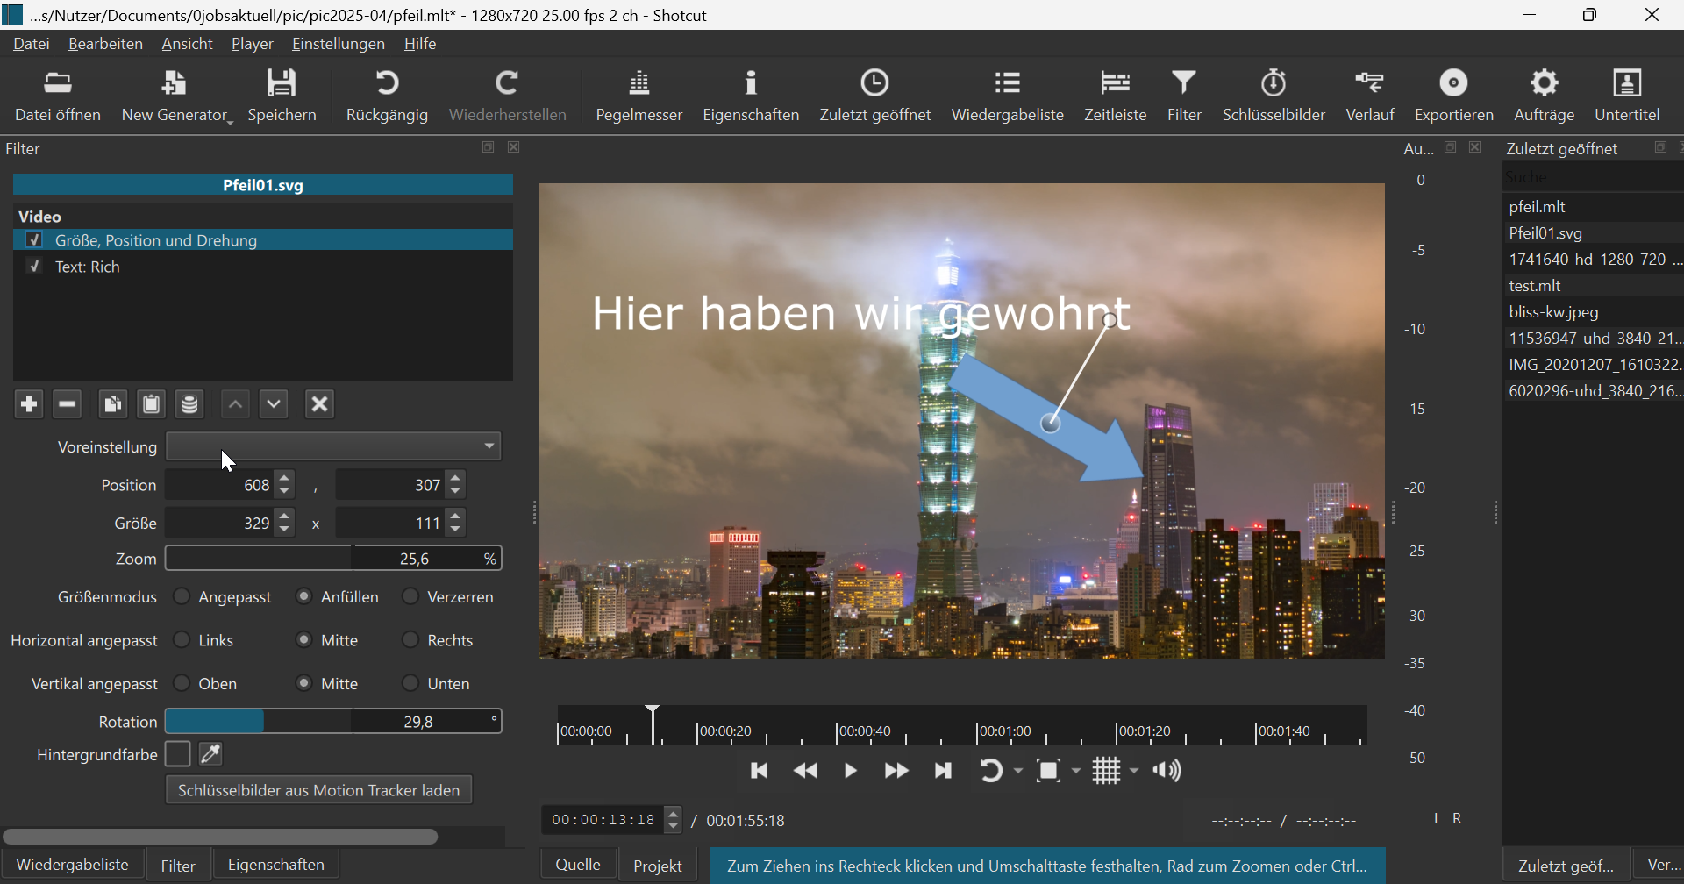Open the Voreinstellung preset dropdown
The image size is (1684, 884).
click(333, 446)
